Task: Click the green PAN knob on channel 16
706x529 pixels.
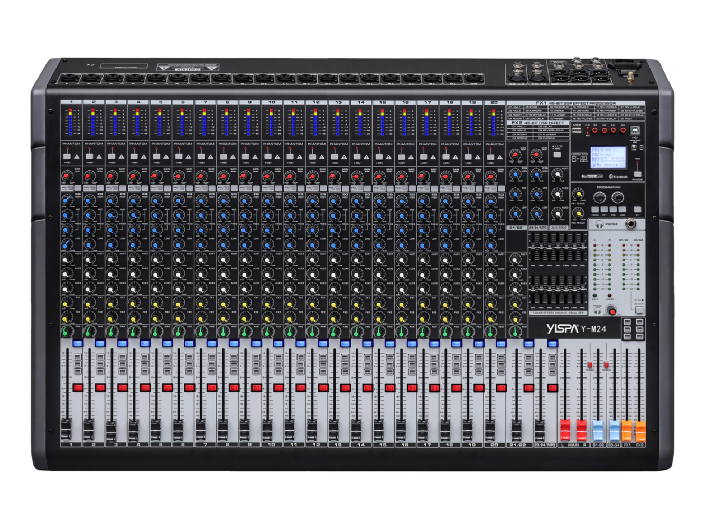Action: (x=401, y=333)
